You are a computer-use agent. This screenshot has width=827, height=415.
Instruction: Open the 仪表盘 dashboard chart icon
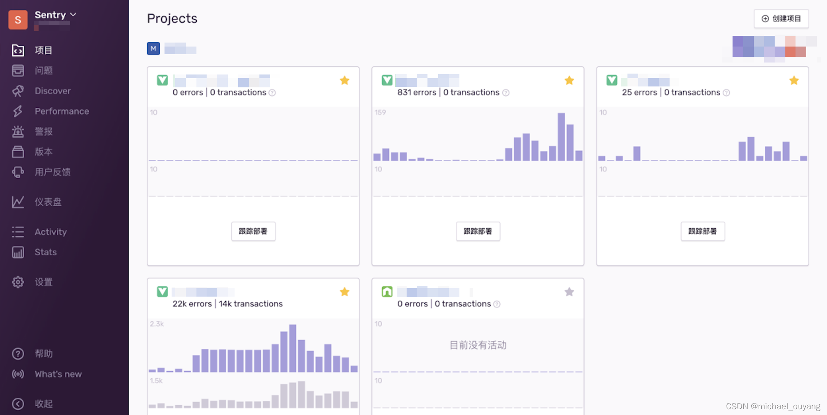point(18,202)
